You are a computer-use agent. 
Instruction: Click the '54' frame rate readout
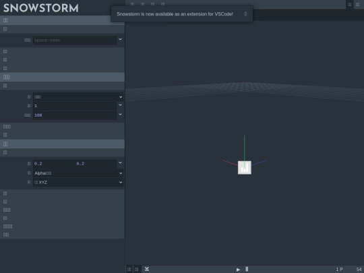tap(359, 269)
